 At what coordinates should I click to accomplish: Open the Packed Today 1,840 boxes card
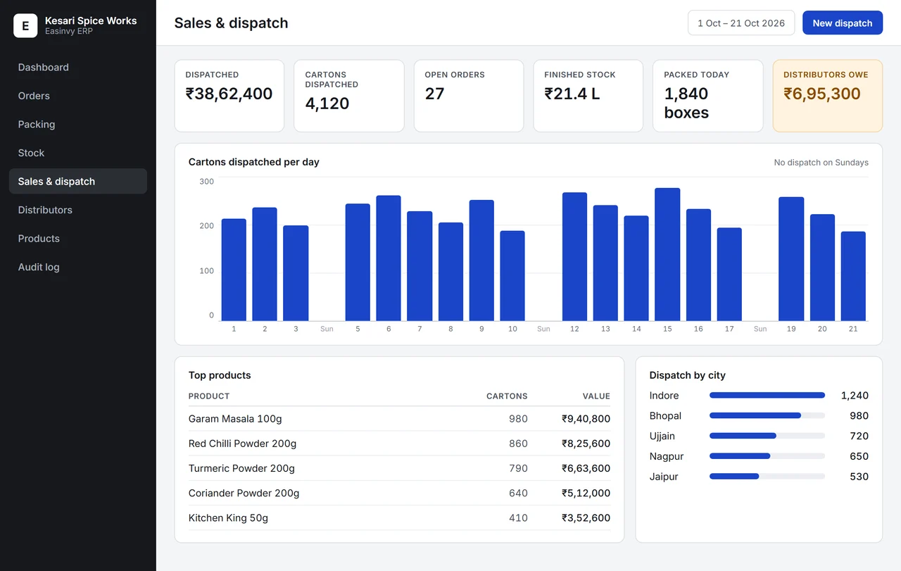click(708, 96)
